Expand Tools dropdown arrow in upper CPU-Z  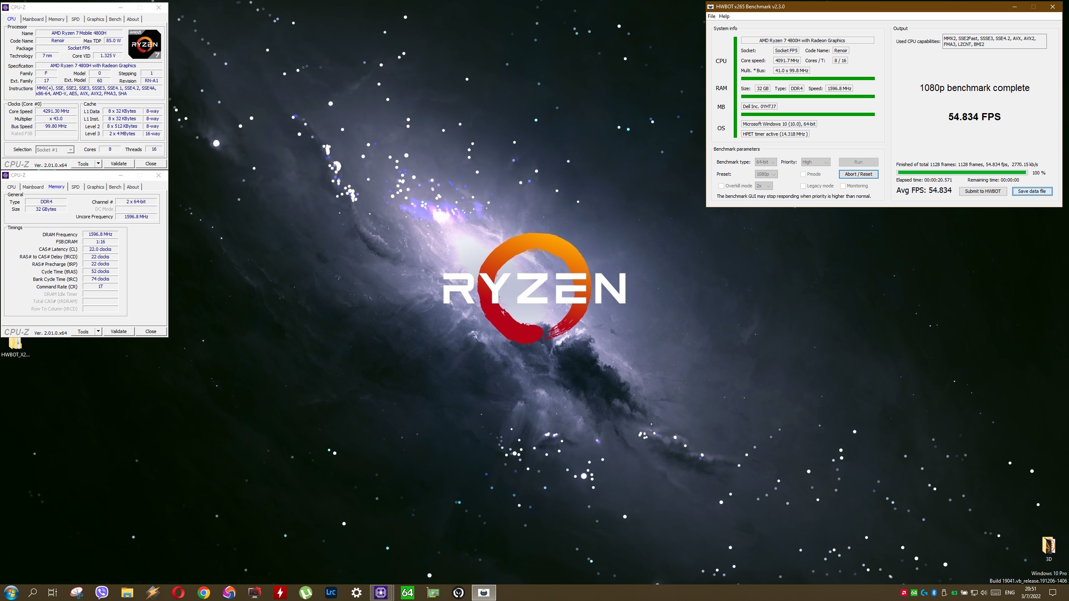[99, 164]
